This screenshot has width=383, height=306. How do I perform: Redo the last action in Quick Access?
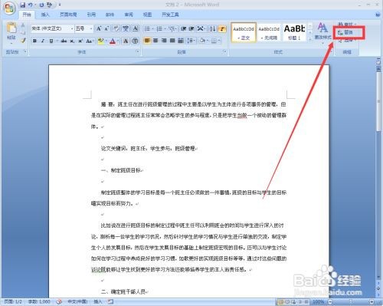point(41,5)
